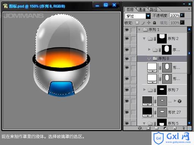Screen dimensions: 194x145
Task: Click the lock position move icon
Action: 149,23
